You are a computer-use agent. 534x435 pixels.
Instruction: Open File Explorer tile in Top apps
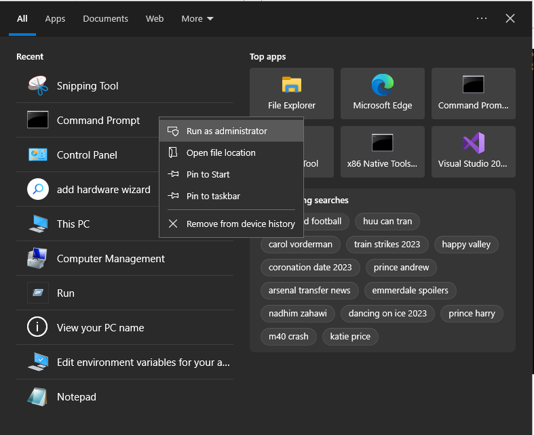click(x=292, y=93)
